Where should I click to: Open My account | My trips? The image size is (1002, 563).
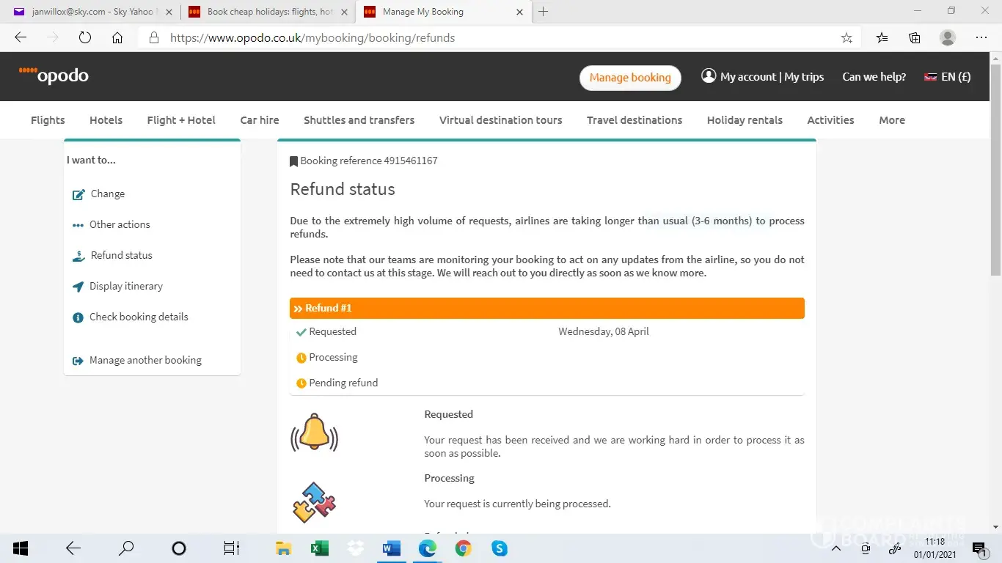763,76
